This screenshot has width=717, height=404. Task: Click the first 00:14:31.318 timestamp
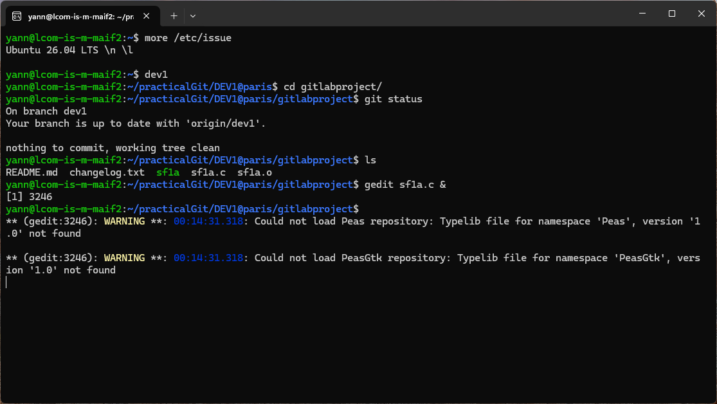(x=208, y=221)
